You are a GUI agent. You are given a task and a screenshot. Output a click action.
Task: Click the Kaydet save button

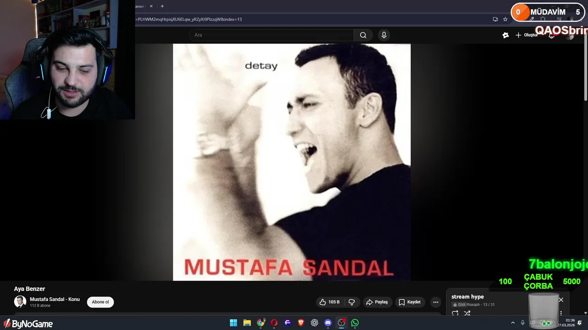[x=409, y=302]
